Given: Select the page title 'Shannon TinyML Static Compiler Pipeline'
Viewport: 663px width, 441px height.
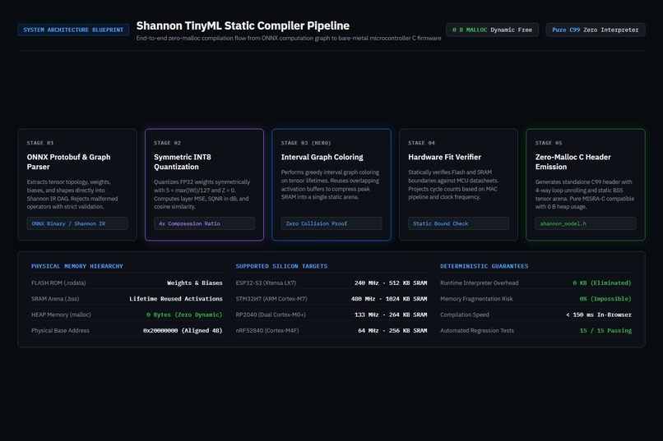Looking at the screenshot, I should click(243, 25).
